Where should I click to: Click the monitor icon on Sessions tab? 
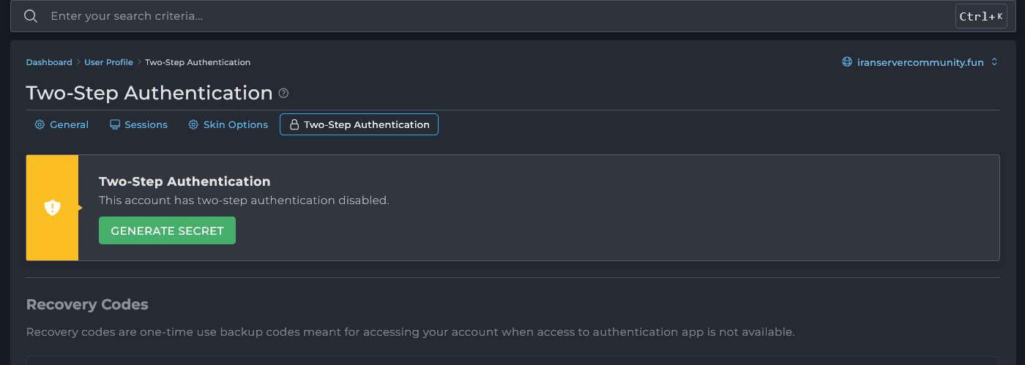[115, 125]
